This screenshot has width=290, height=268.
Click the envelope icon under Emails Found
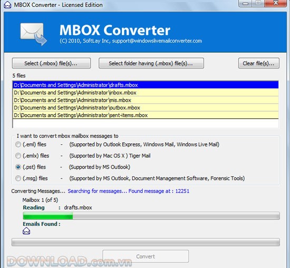(26, 231)
